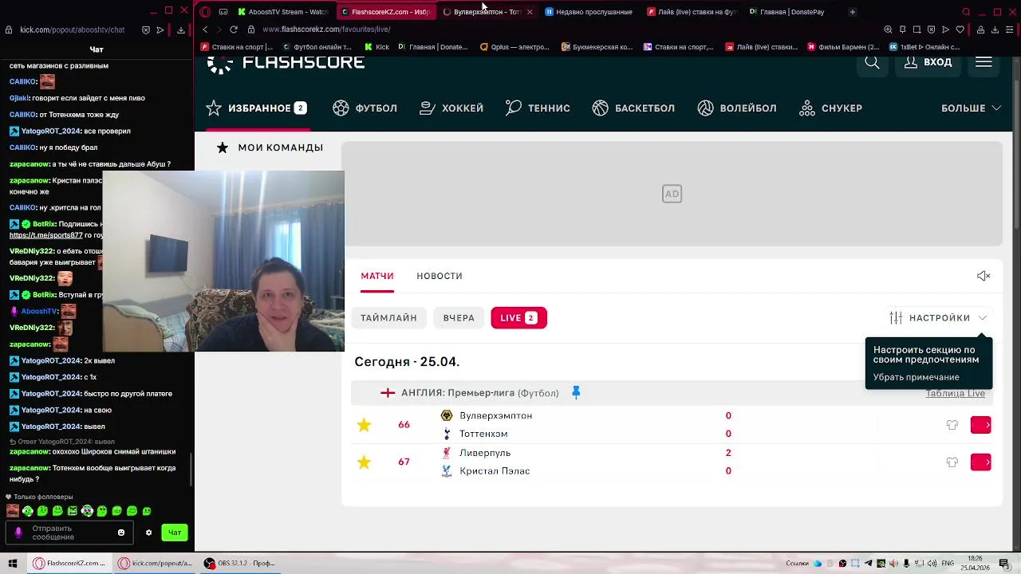The height and width of the screenshot is (574, 1021).
Task: Unfavourite the Ливерпуль–Кристал Пэлас match star
Action: [x=364, y=462]
